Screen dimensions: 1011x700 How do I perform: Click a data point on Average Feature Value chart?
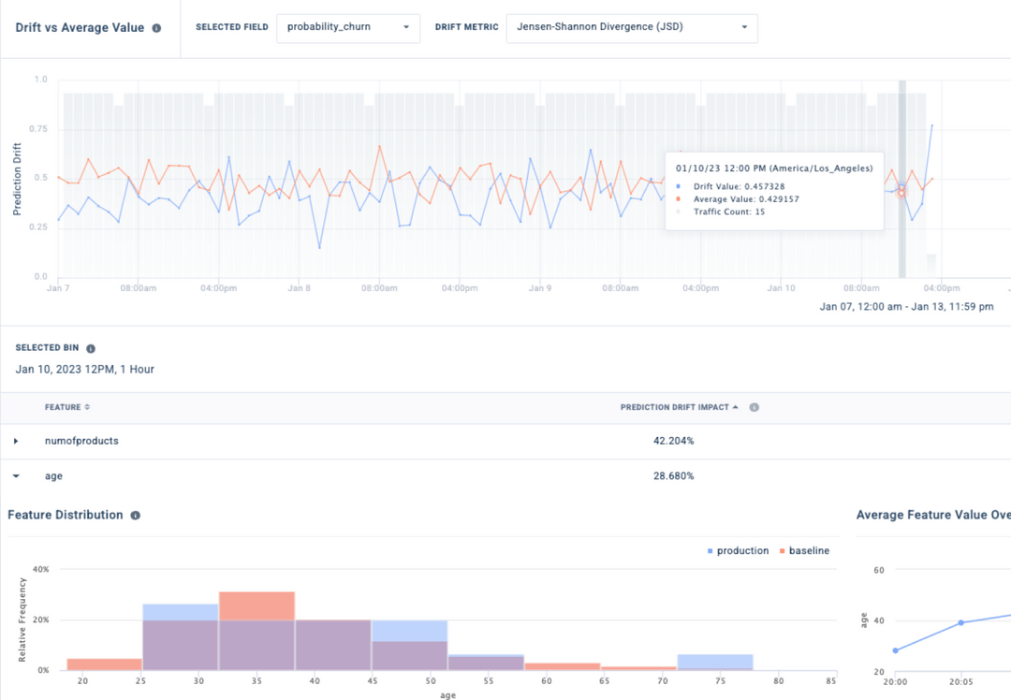point(960,620)
